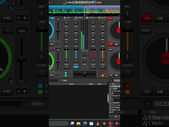The image size is (169, 127).
Task: Click the crossfader handle
Action: point(84,74)
